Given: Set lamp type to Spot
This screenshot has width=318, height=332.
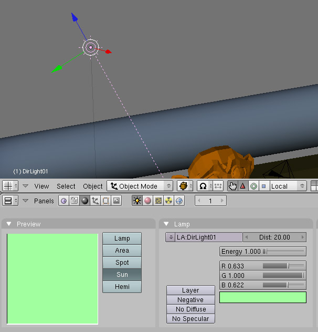Looking at the screenshot, I should click(122, 263).
